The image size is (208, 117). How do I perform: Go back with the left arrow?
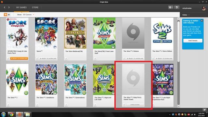[5, 7]
